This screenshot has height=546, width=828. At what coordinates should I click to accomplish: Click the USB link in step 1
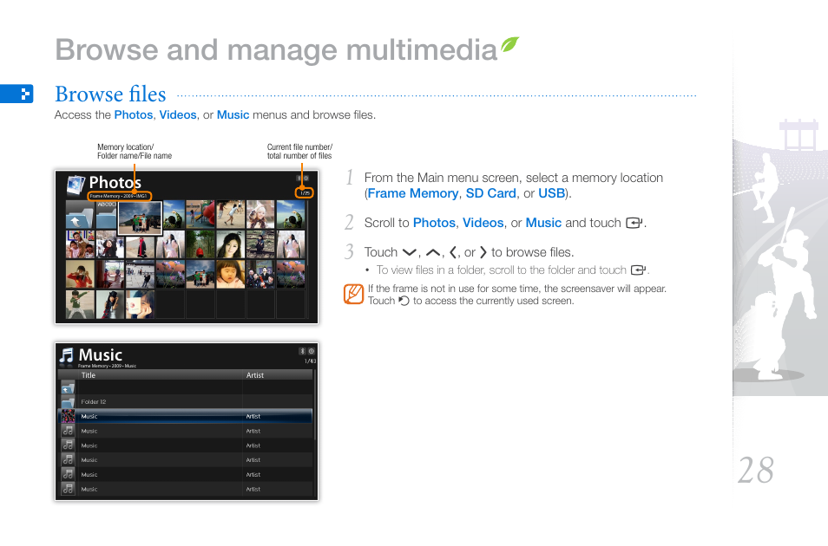[551, 193]
